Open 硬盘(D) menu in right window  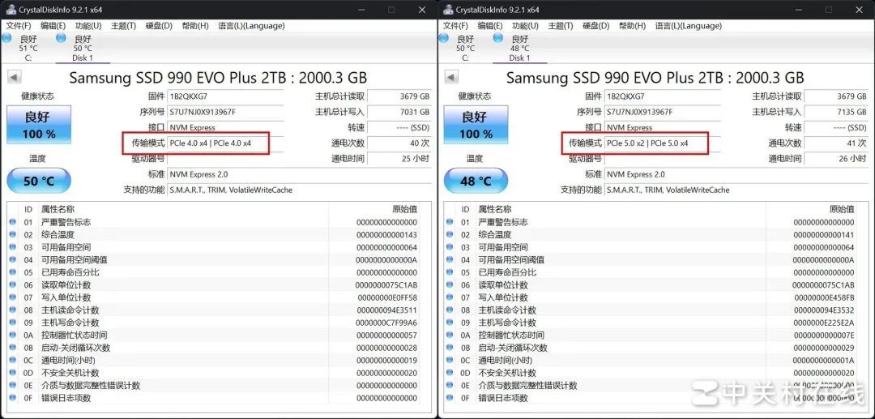596,26
